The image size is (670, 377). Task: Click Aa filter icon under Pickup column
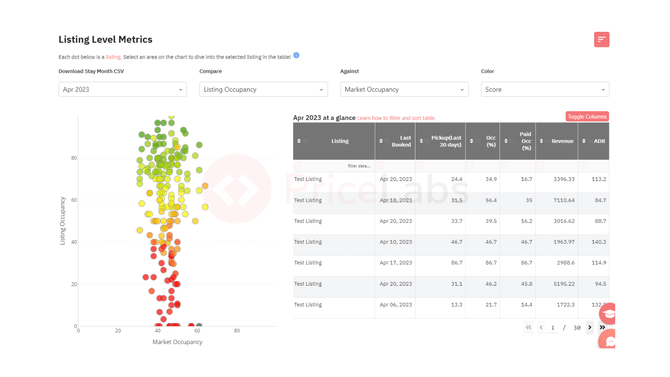tap(420, 166)
